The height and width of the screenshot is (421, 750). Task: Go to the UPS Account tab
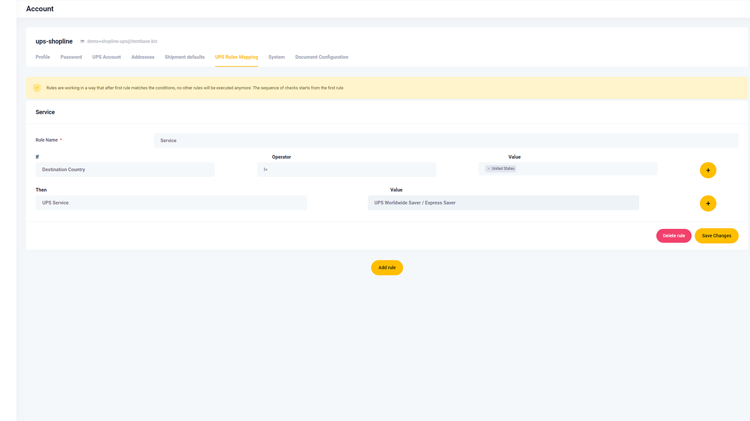click(106, 57)
